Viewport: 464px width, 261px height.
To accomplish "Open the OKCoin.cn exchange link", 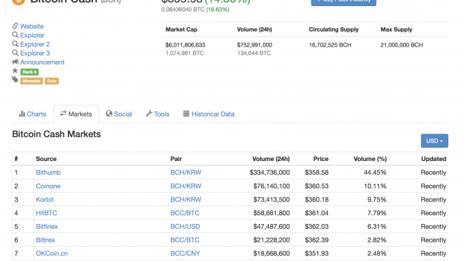I will [52, 253].
